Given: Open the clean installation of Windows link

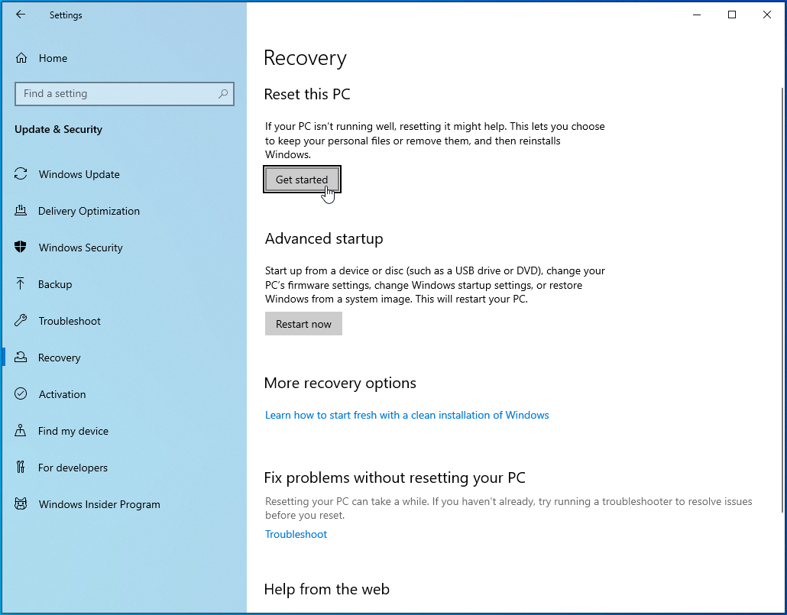Looking at the screenshot, I should (406, 415).
